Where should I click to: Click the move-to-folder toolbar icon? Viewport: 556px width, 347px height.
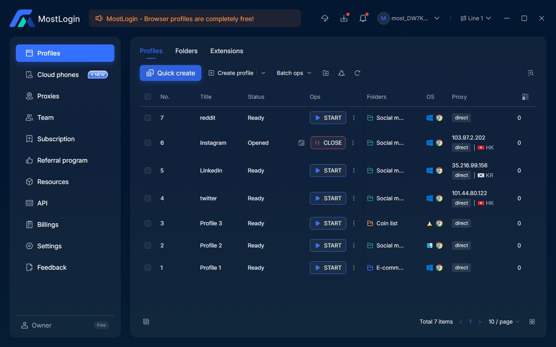(326, 73)
